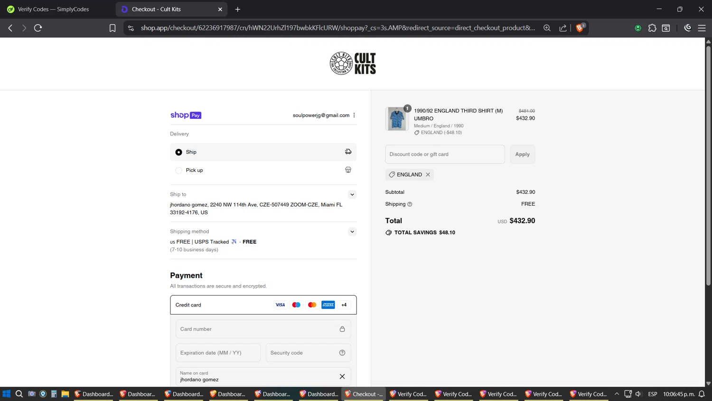This screenshot has width=712, height=401.
Task: Click the green extension icon in toolbar
Action: pyautogui.click(x=638, y=28)
